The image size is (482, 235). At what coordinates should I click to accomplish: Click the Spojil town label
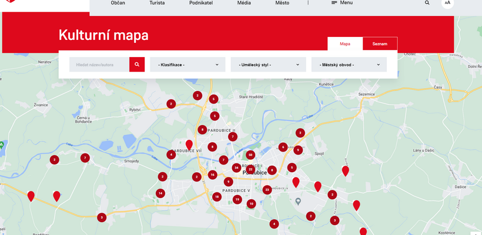(320, 153)
